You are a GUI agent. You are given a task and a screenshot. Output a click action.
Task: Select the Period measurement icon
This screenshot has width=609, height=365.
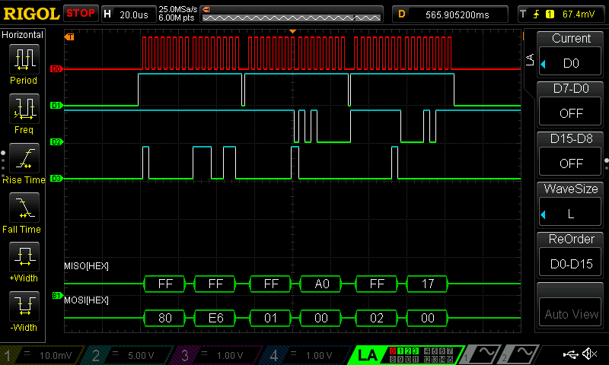click(x=24, y=59)
